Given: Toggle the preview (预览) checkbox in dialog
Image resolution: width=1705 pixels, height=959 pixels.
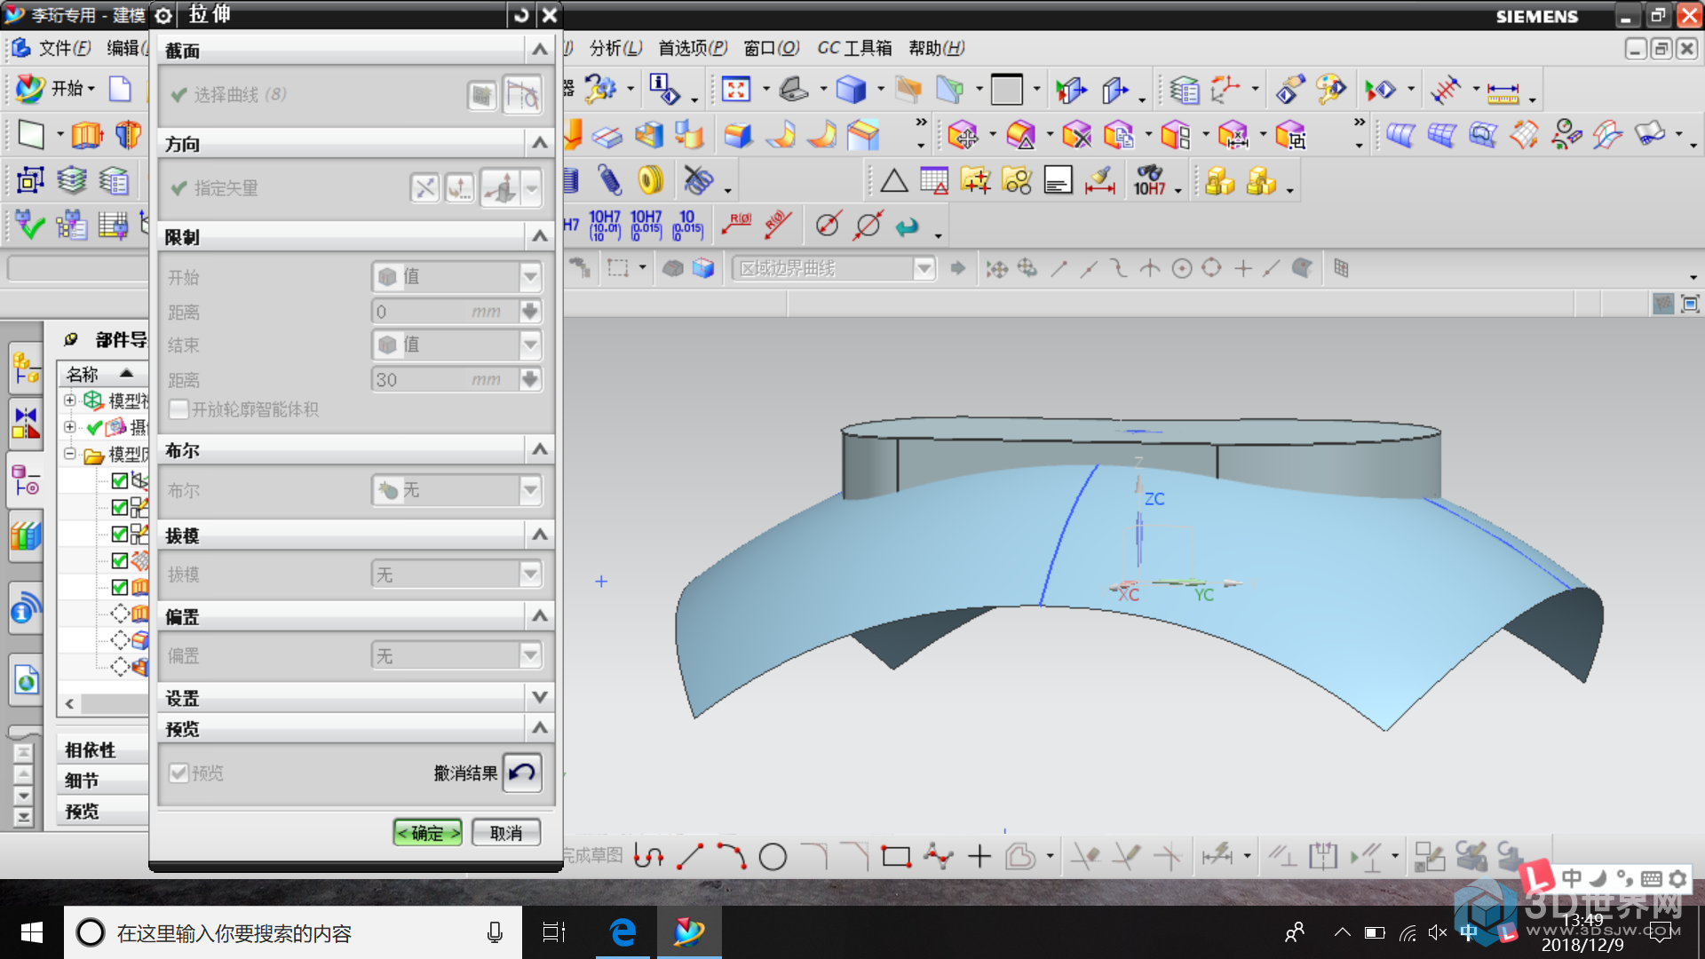Looking at the screenshot, I should coord(178,773).
